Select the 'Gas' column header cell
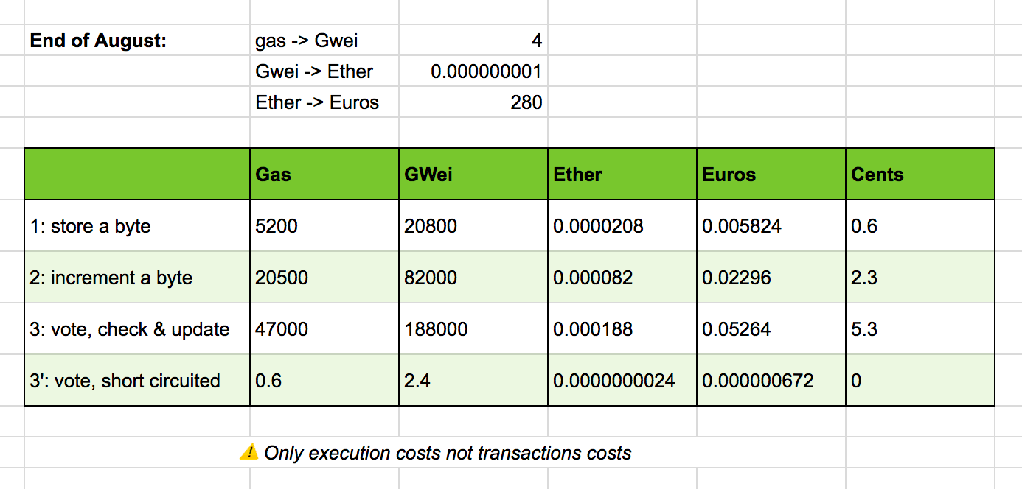 (x=324, y=175)
